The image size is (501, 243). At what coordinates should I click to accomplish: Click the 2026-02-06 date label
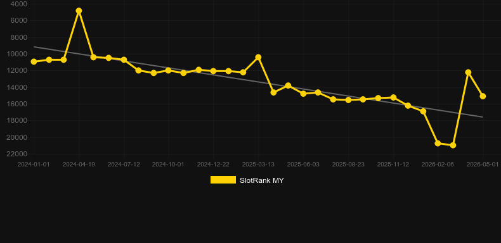438,165
